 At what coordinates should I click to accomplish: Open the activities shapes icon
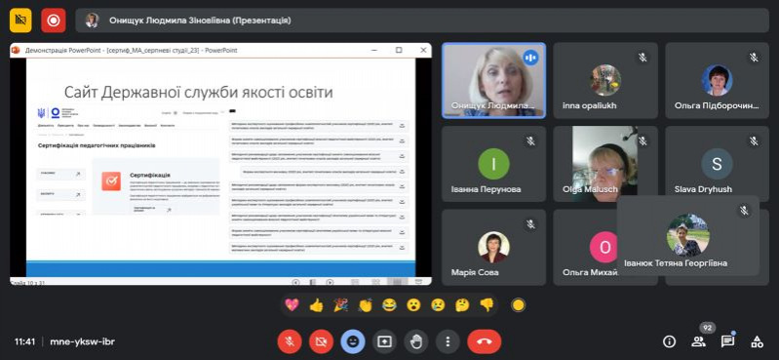[x=758, y=341]
